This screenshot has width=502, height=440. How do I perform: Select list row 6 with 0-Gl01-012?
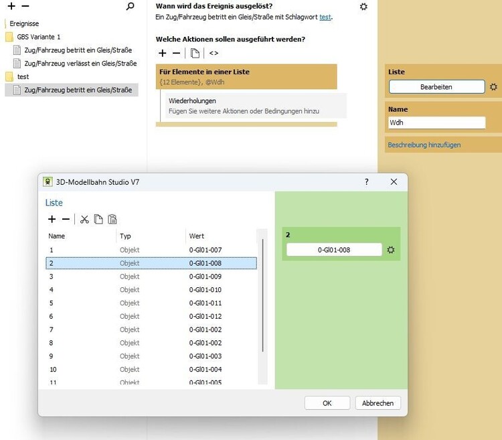151,316
